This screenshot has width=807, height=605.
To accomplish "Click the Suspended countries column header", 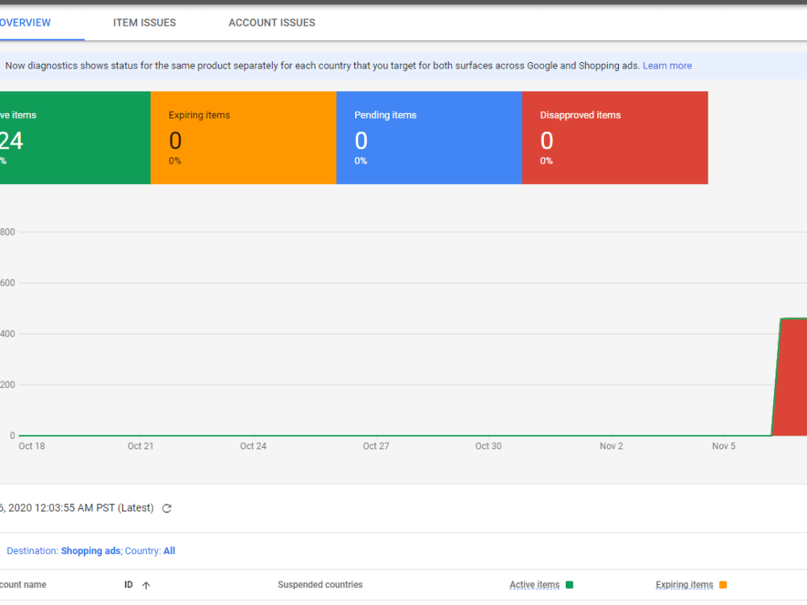I will tap(320, 585).
